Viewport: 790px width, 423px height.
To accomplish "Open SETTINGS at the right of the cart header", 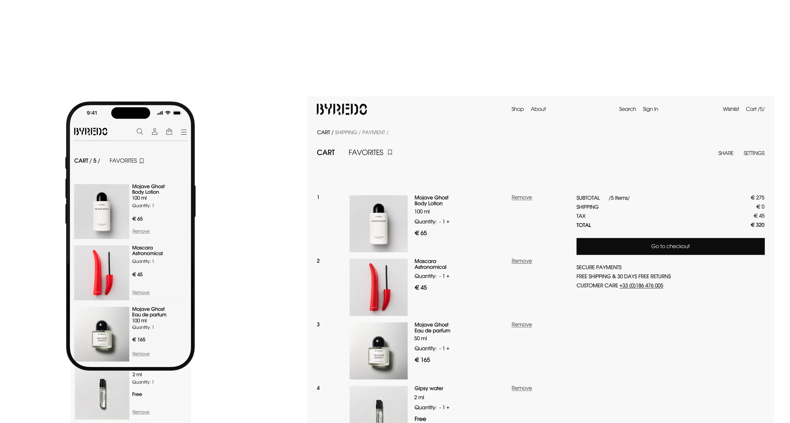I will coord(754,153).
